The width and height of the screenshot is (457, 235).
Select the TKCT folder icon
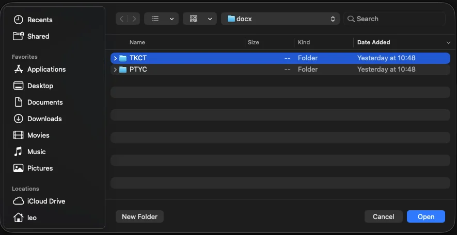coord(123,58)
